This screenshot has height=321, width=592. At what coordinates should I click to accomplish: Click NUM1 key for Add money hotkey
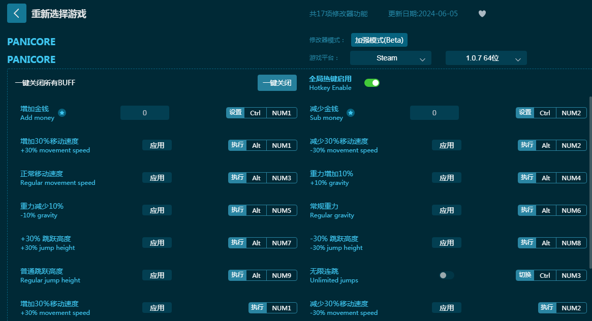[x=282, y=113]
